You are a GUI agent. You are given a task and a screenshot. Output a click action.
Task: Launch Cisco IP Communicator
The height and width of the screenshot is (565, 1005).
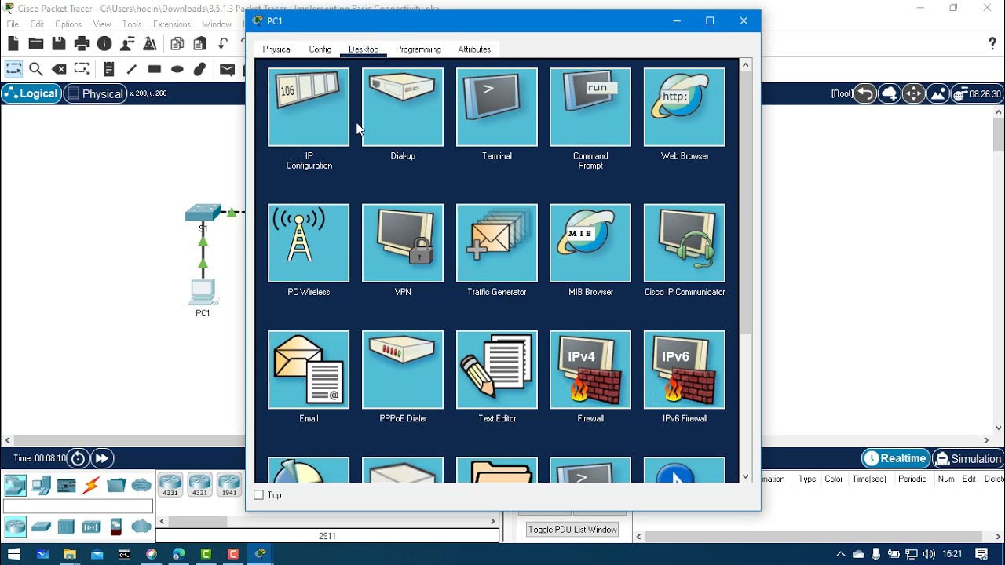[x=685, y=243]
